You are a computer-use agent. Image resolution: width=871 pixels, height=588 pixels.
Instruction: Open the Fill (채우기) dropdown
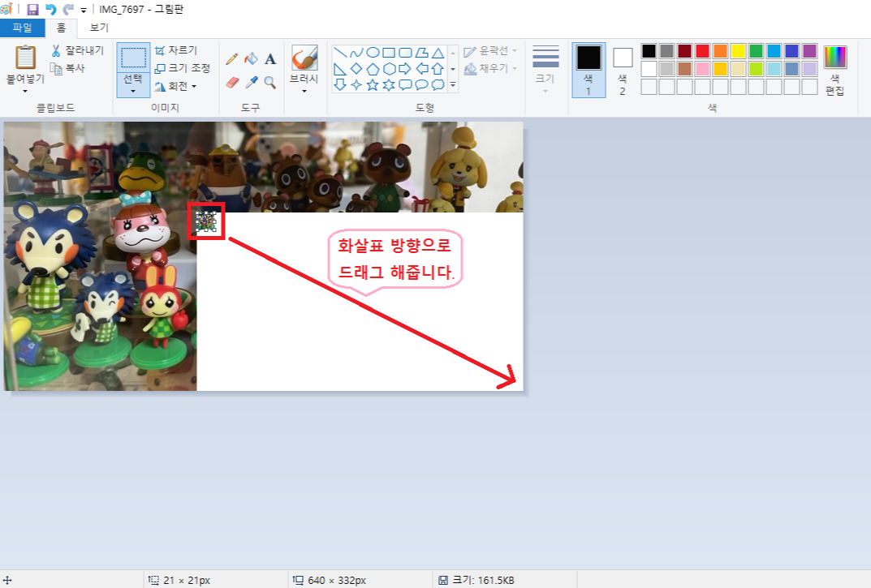(x=490, y=68)
